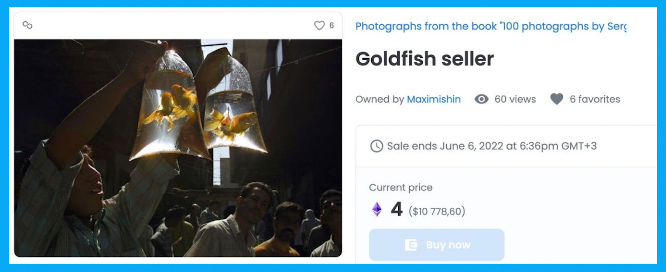Image resolution: width=666 pixels, height=272 pixels.
Task: Click the "($10 778,60)" dollar price
Action: (x=437, y=211)
